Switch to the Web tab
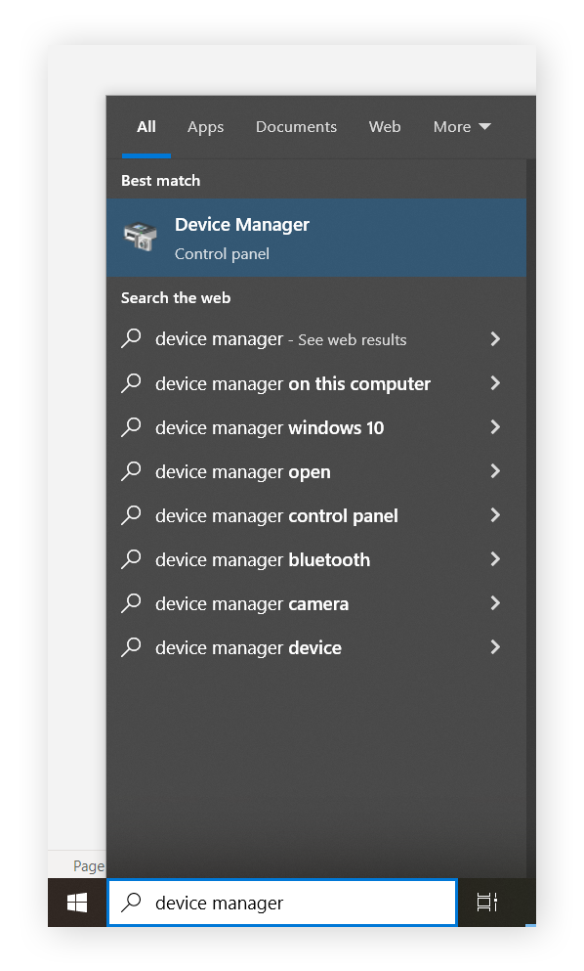The image size is (584, 971). pos(385,126)
